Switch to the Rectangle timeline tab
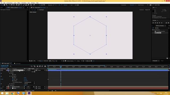Screen dimensions: 170x95 18,64
